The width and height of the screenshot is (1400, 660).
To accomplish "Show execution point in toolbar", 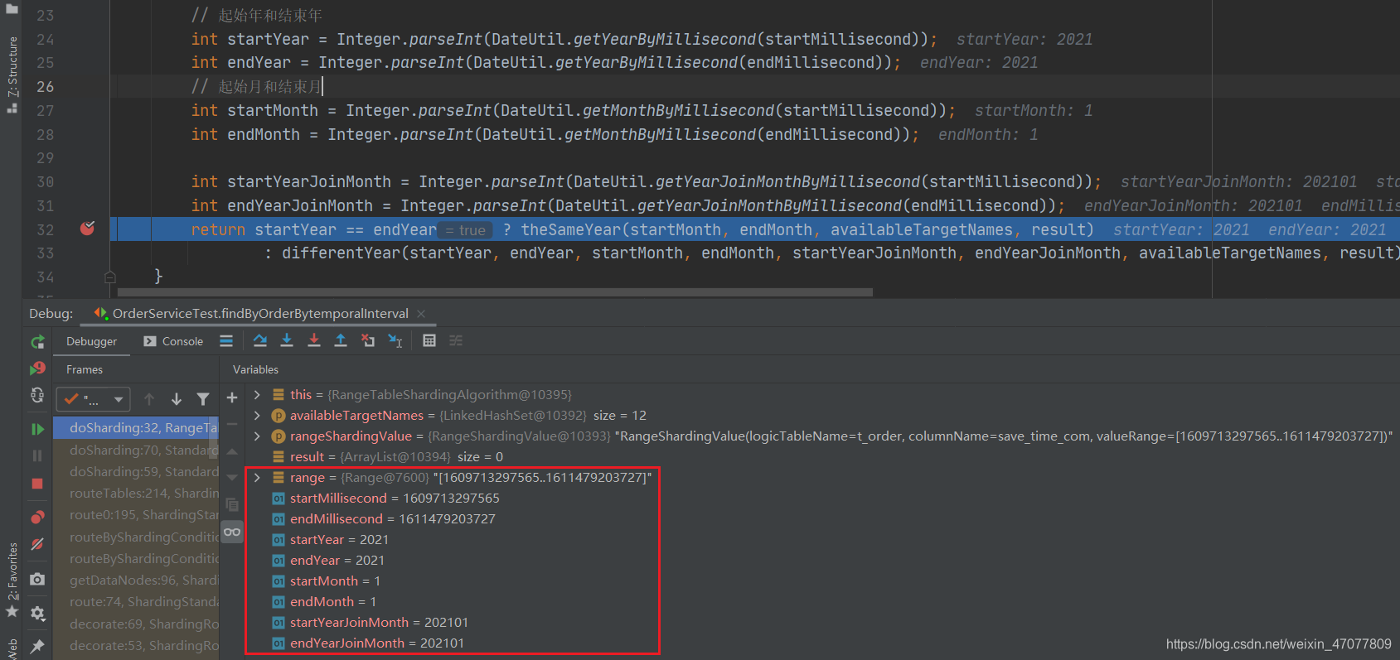I will pyautogui.click(x=226, y=341).
